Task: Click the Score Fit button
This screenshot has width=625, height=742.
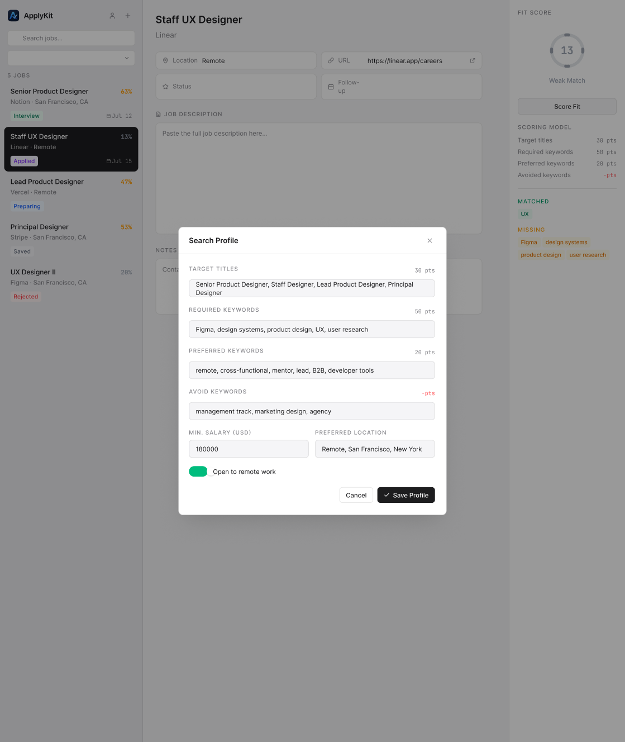Action: (567, 106)
